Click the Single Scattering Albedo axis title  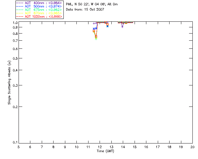tap(9, 83)
